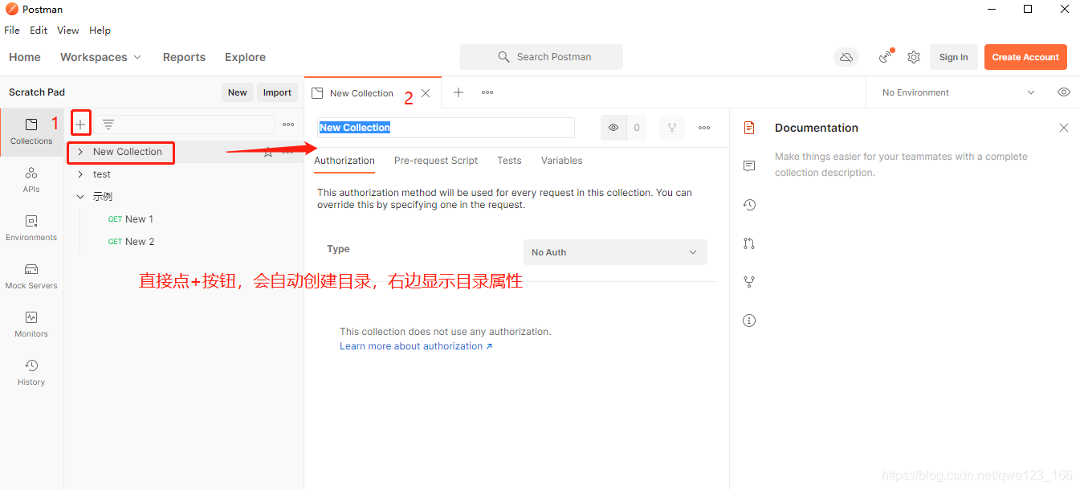
Task: Click the collection name field New Collection
Action: coord(446,128)
